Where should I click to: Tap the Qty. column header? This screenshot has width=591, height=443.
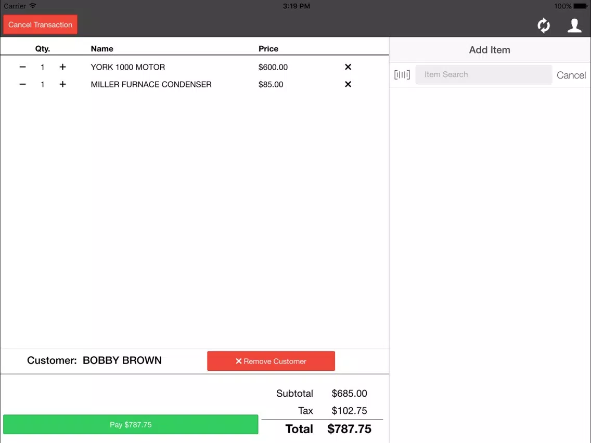point(43,48)
